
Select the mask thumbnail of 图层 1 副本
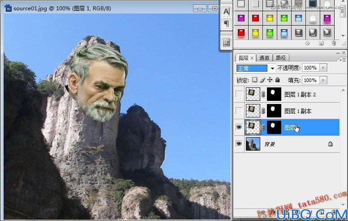click(x=274, y=111)
